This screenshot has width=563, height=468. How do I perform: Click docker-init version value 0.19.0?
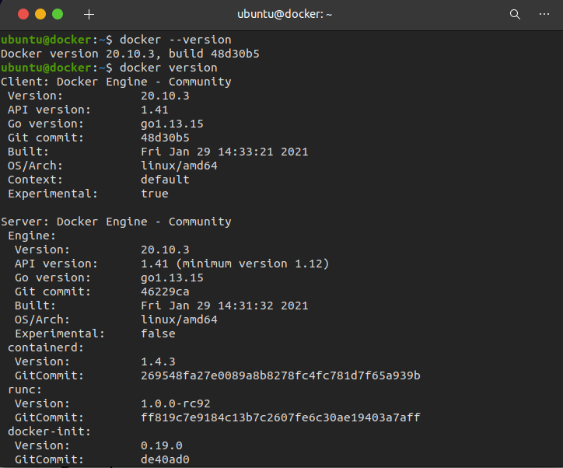point(162,445)
